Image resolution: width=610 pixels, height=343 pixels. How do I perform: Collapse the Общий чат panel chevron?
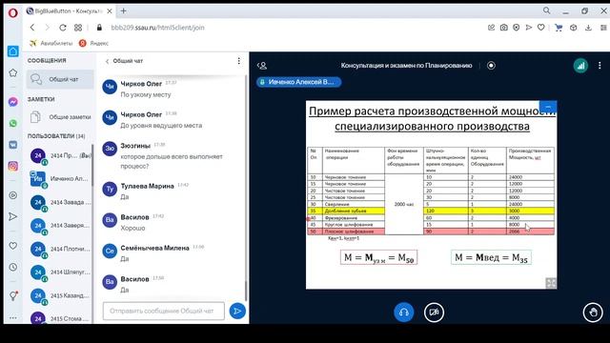coord(108,61)
